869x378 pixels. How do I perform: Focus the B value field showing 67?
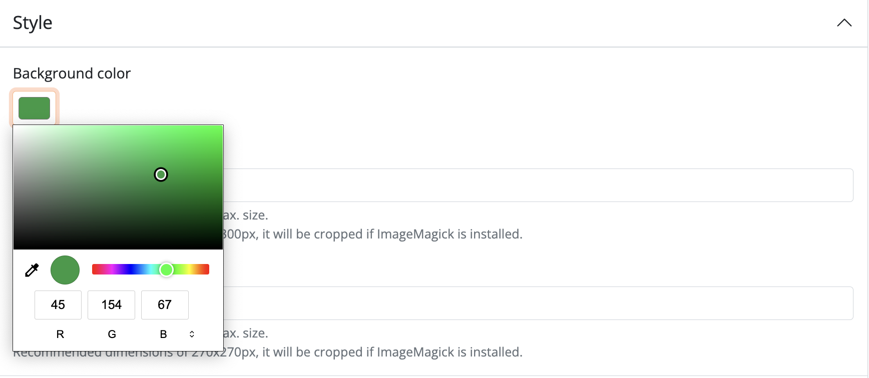click(x=165, y=305)
